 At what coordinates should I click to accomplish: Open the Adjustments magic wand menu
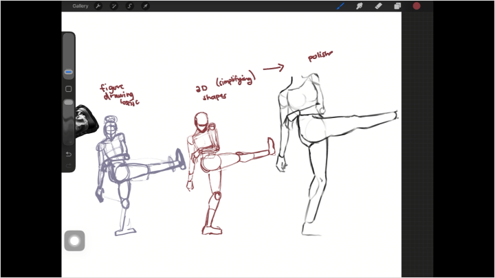click(x=113, y=6)
